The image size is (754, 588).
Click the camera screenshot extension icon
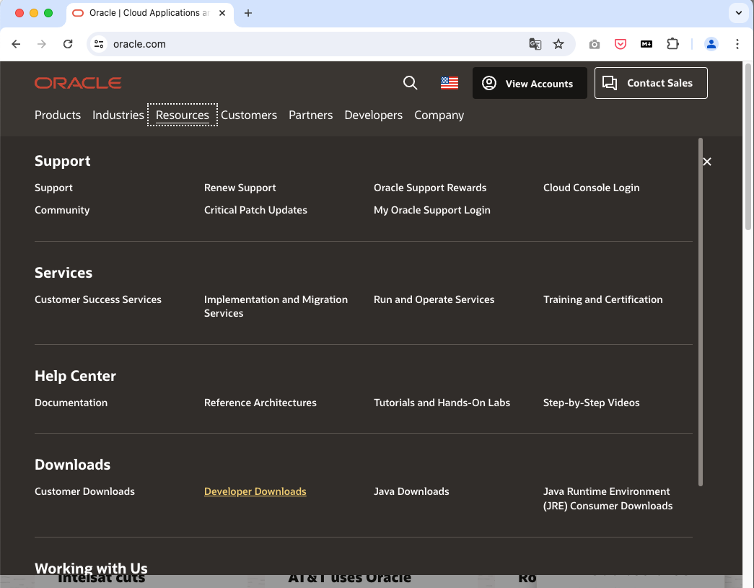595,44
